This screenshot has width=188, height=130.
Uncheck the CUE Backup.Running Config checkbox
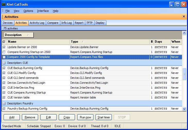click(4, 68)
